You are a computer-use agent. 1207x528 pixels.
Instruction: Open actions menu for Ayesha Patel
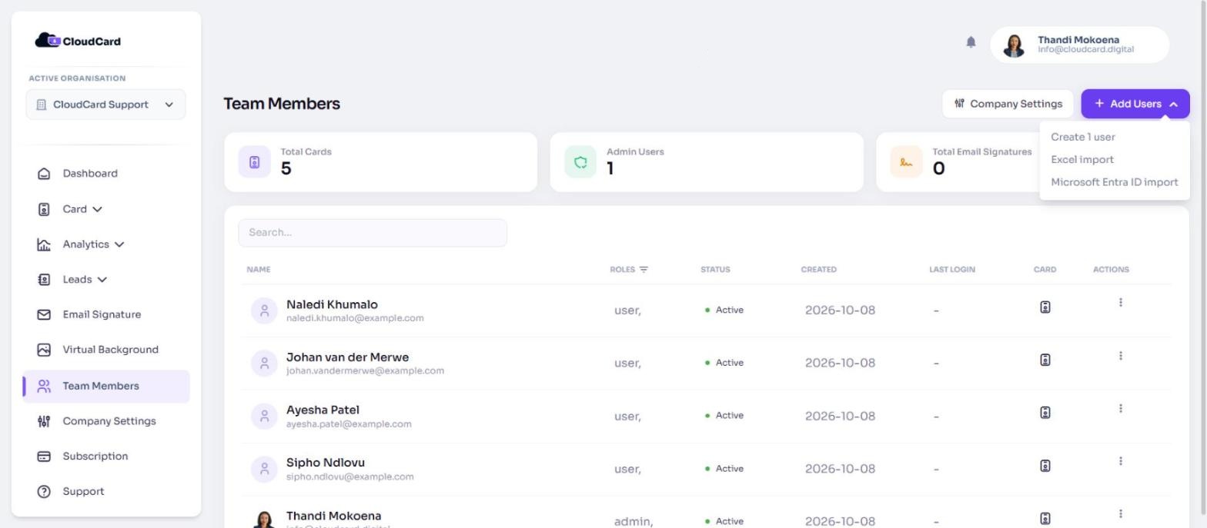[1120, 409]
